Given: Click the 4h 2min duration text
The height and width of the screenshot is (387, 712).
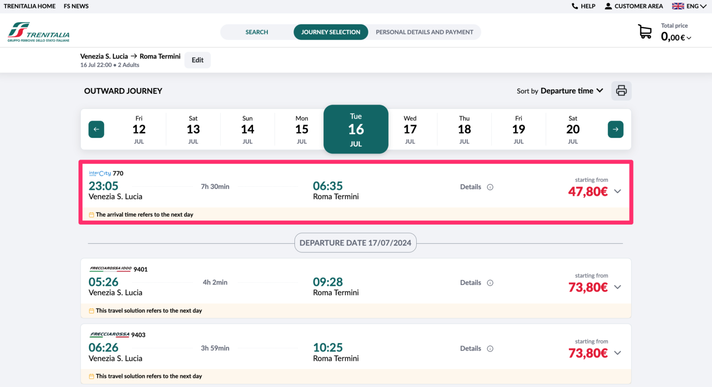Looking at the screenshot, I should pyautogui.click(x=215, y=282).
